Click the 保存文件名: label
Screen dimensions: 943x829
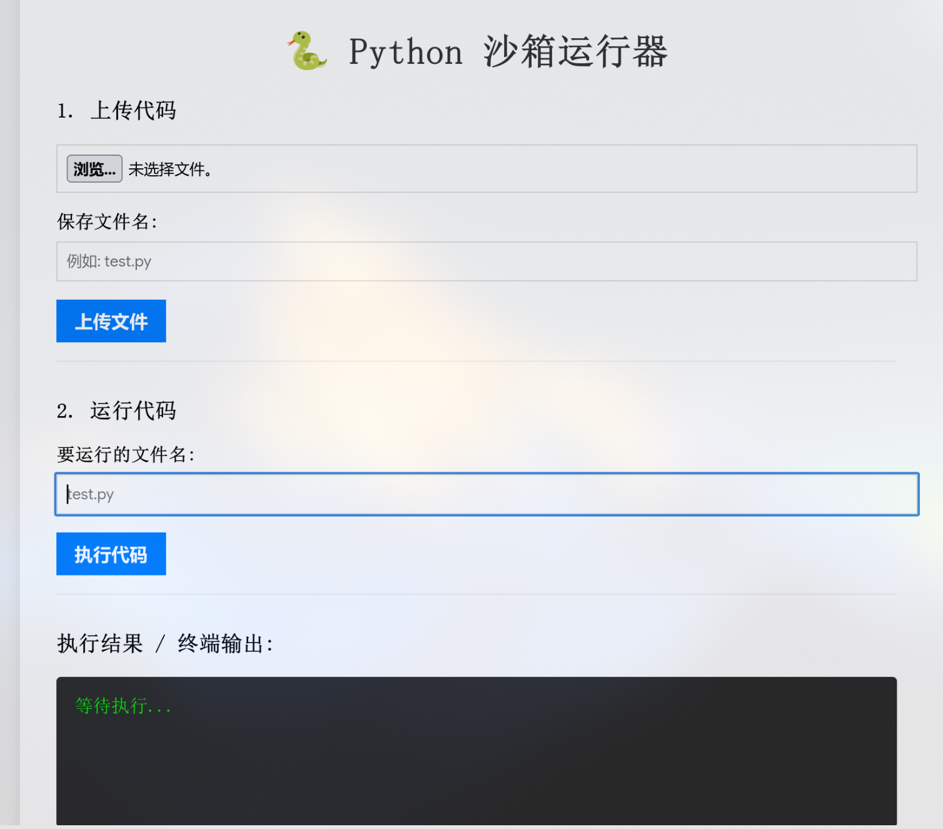[108, 221]
